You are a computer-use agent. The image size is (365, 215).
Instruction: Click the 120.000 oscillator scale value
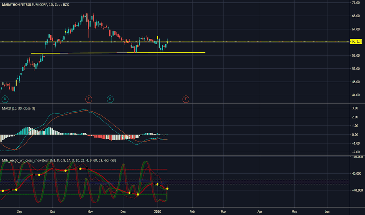[x=357, y=157]
